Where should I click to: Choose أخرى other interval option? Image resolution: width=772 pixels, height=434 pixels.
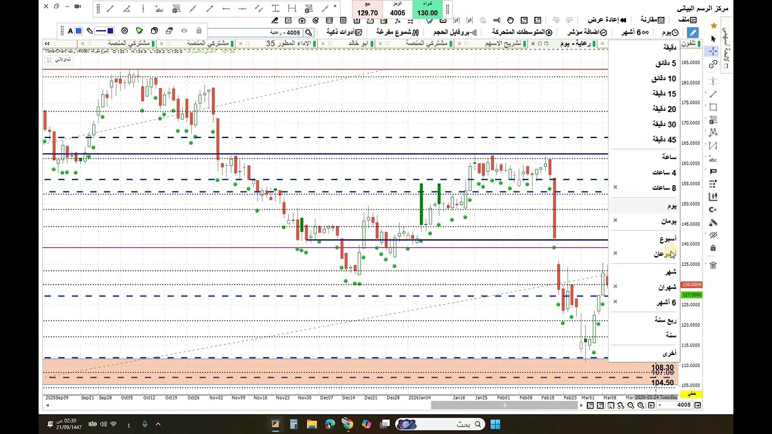pos(669,353)
